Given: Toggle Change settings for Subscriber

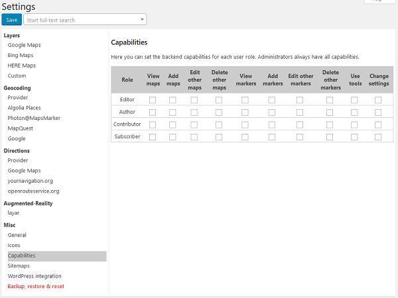Looking at the screenshot, I should click(x=378, y=137).
